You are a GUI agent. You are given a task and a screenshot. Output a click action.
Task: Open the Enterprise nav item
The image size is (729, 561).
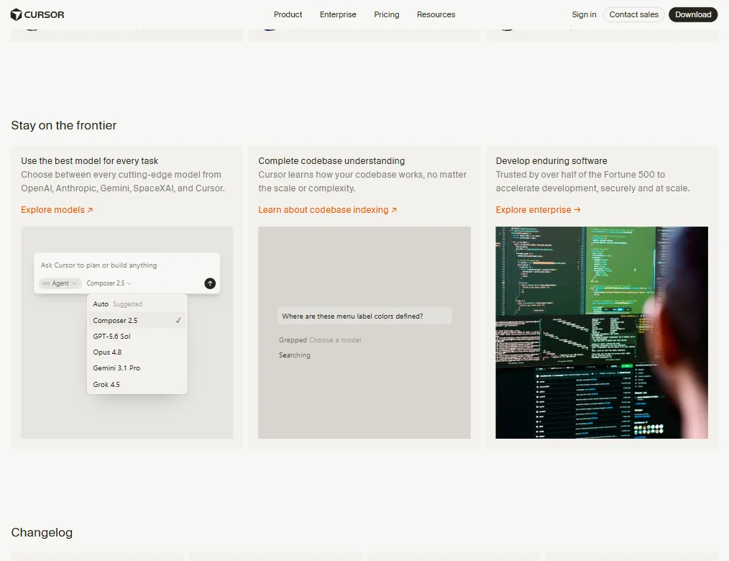coord(338,14)
